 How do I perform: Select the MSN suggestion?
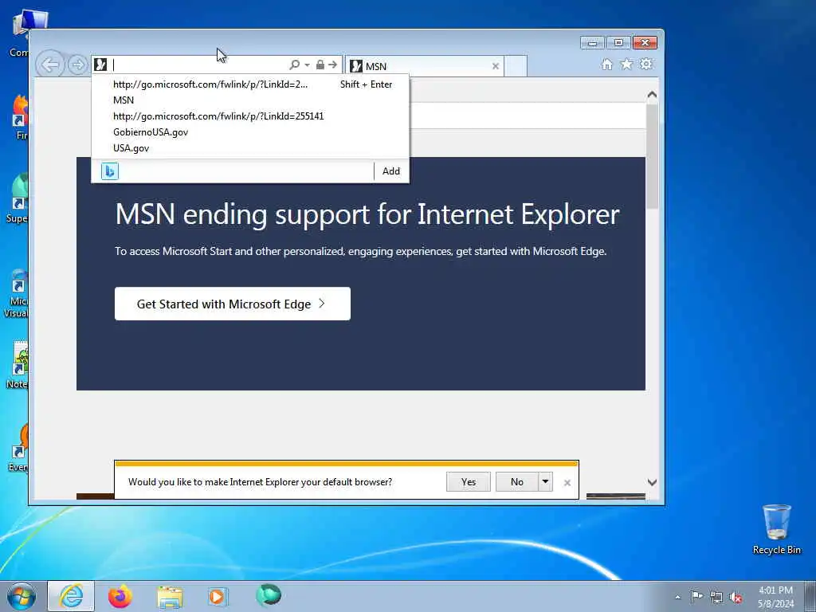tap(250, 100)
